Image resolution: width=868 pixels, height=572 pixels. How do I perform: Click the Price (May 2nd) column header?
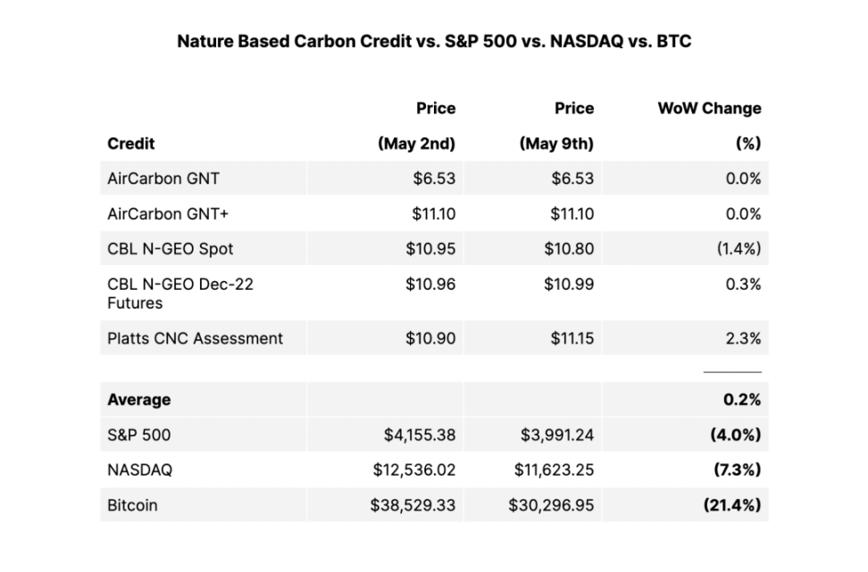coord(416,126)
